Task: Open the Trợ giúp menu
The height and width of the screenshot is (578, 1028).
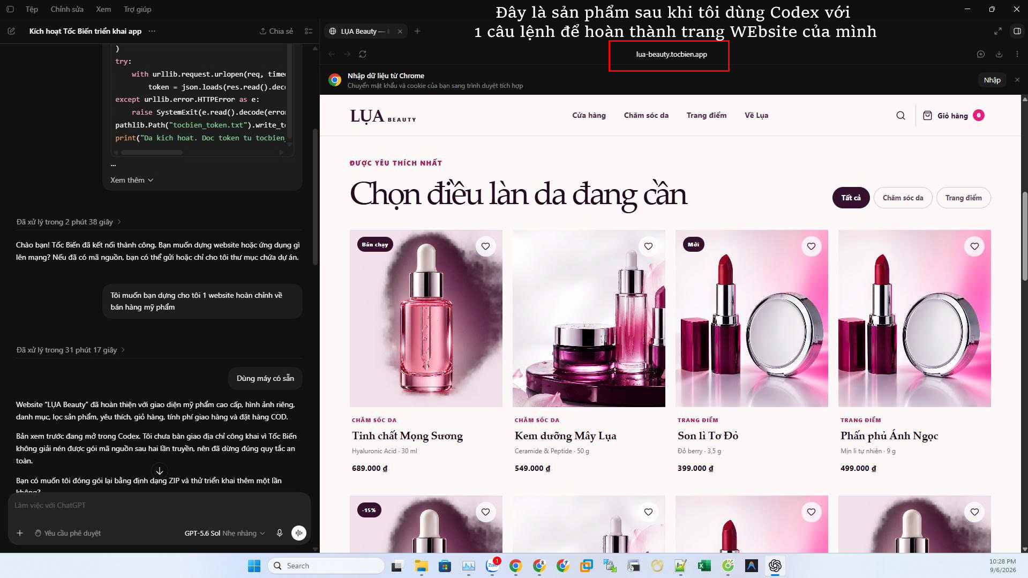Action: pyautogui.click(x=137, y=9)
